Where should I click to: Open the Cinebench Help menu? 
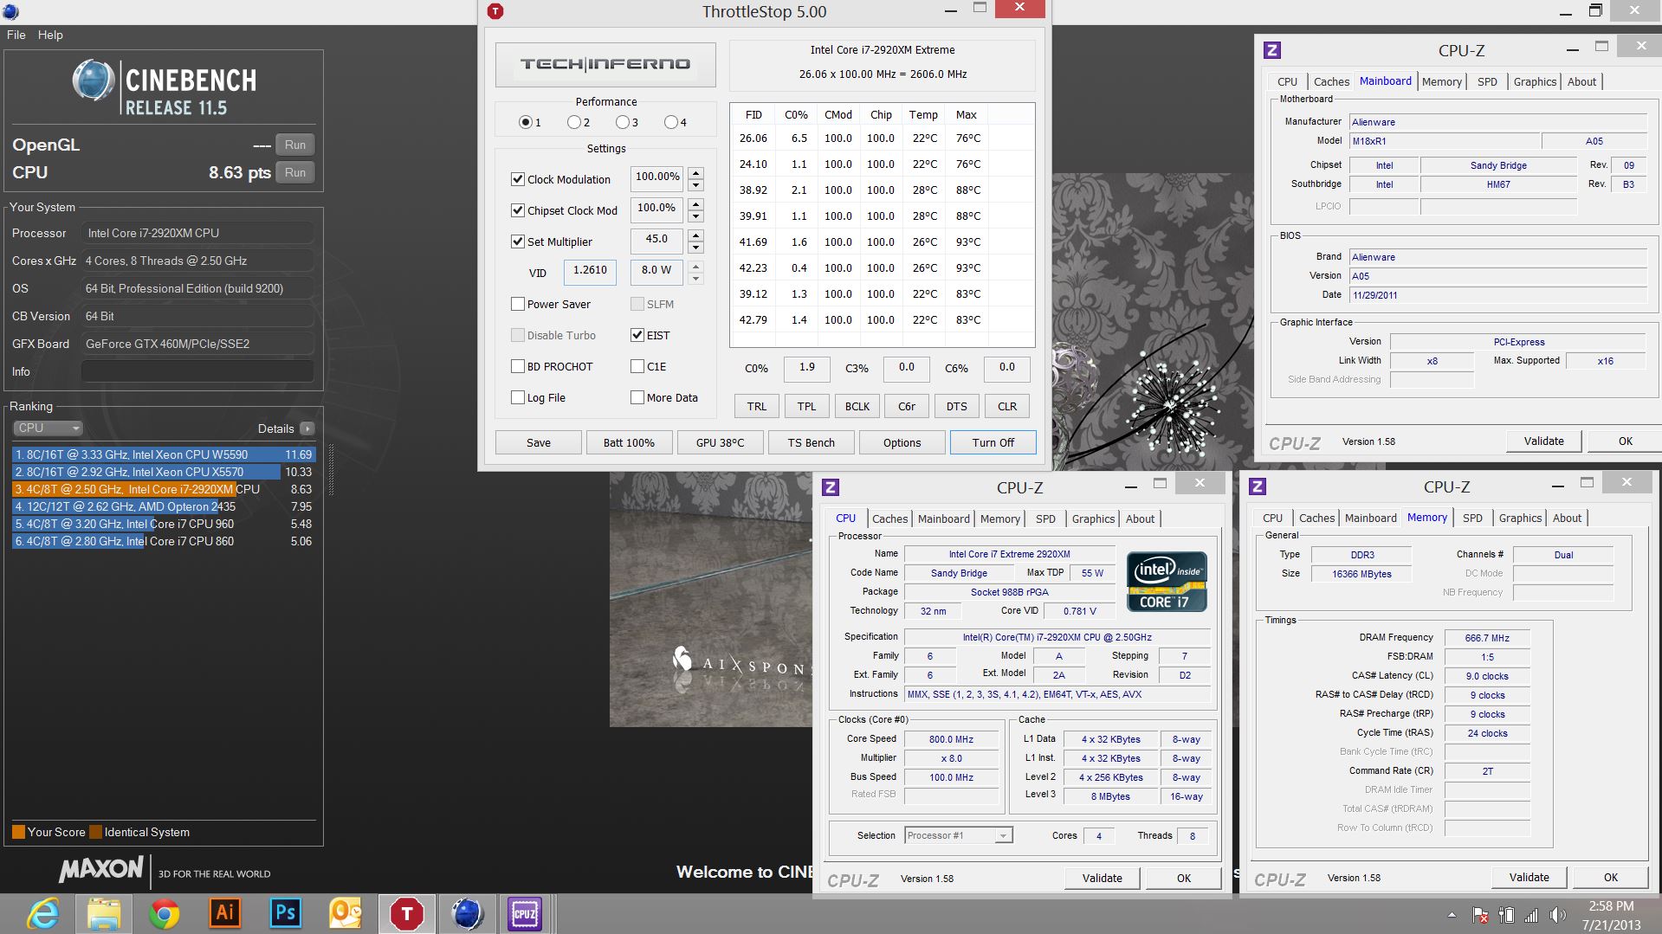tap(50, 35)
